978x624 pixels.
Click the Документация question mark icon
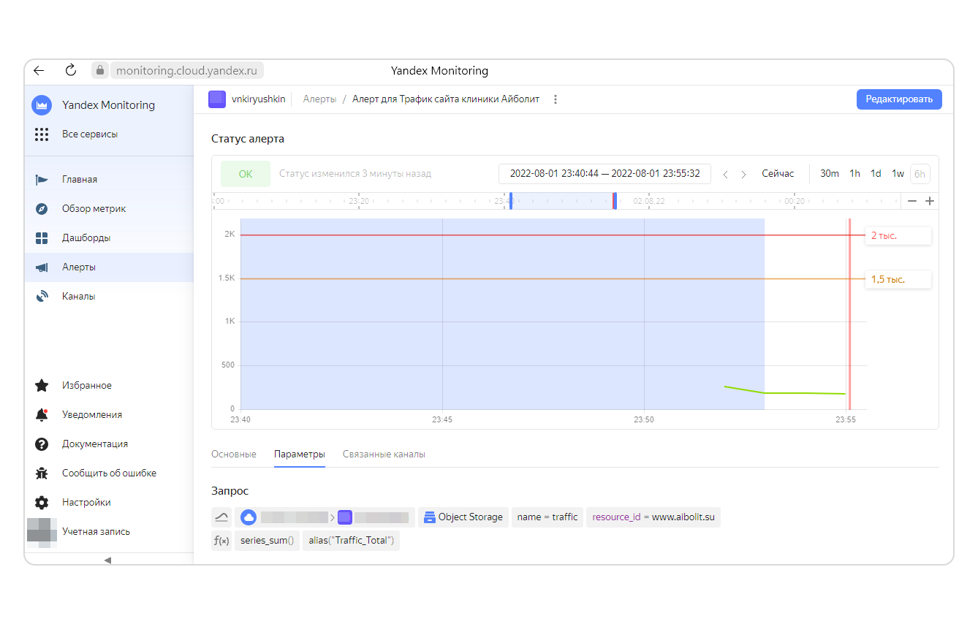click(42, 444)
